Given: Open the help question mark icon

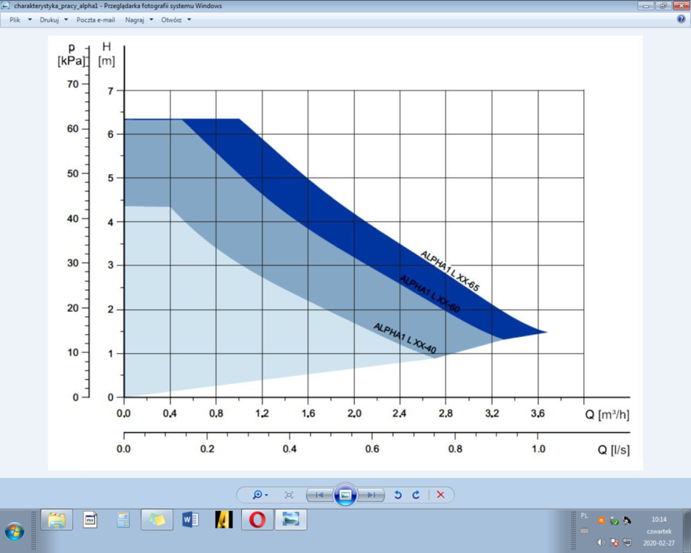Looking at the screenshot, I should point(681,19).
